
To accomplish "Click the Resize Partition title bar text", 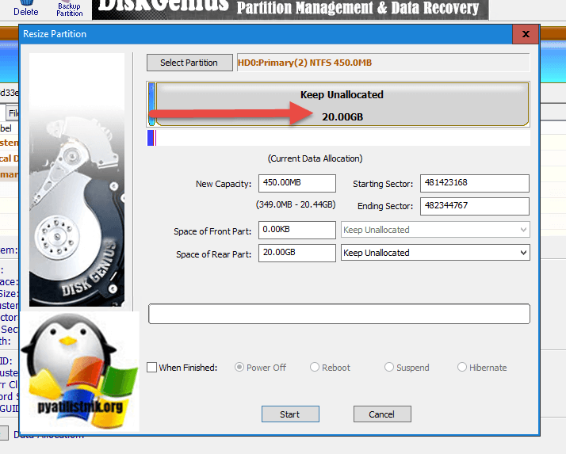I will [x=55, y=34].
